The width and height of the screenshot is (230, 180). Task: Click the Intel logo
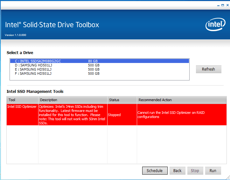pyautogui.click(x=215, y=24)
